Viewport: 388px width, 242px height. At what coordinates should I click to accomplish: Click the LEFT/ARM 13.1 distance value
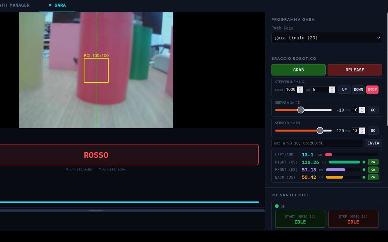pos(307,155)
